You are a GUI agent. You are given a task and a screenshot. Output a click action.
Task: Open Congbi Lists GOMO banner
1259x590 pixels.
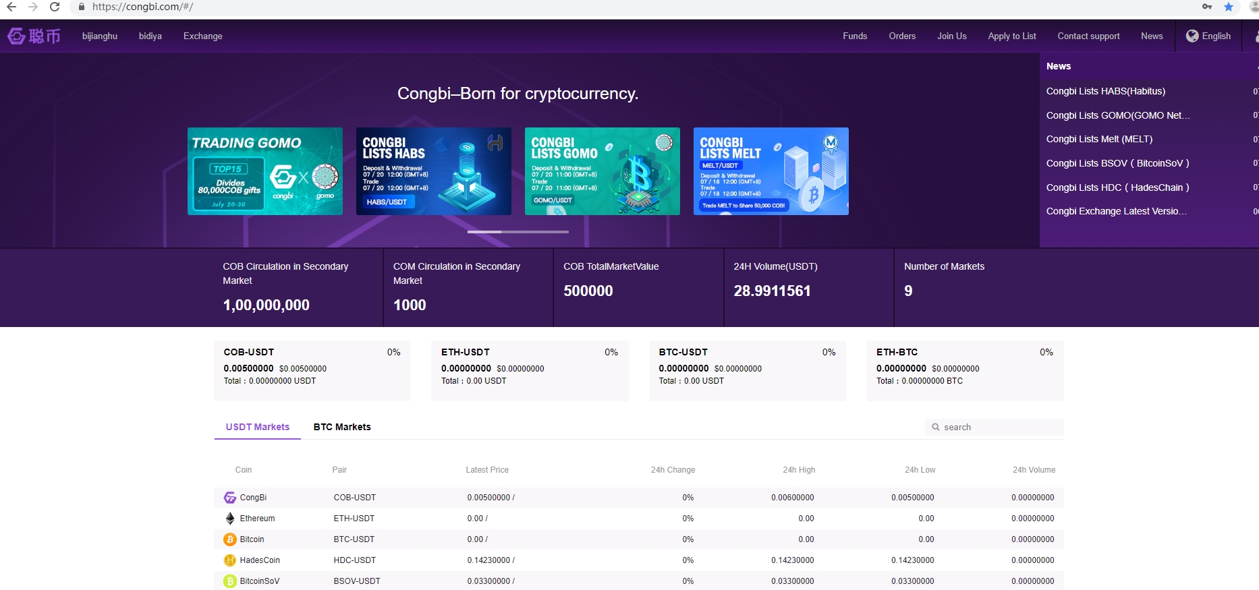pyautogui.click(x=603, y=171)
